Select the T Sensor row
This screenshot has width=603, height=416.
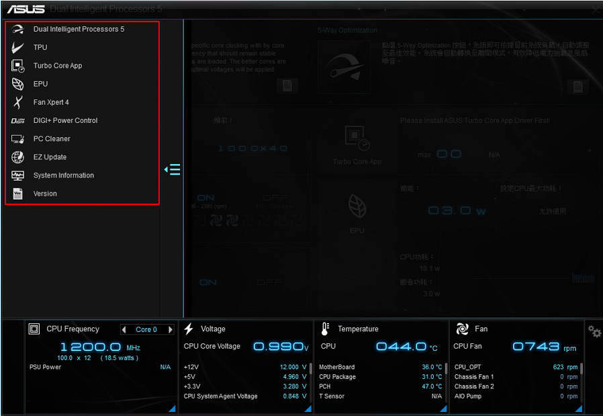pos(380,397)
